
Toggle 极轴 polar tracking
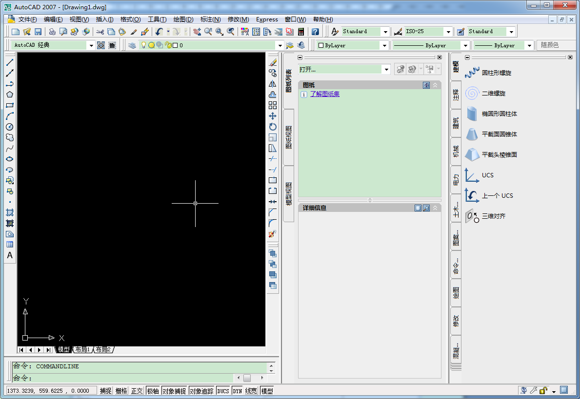153,391
